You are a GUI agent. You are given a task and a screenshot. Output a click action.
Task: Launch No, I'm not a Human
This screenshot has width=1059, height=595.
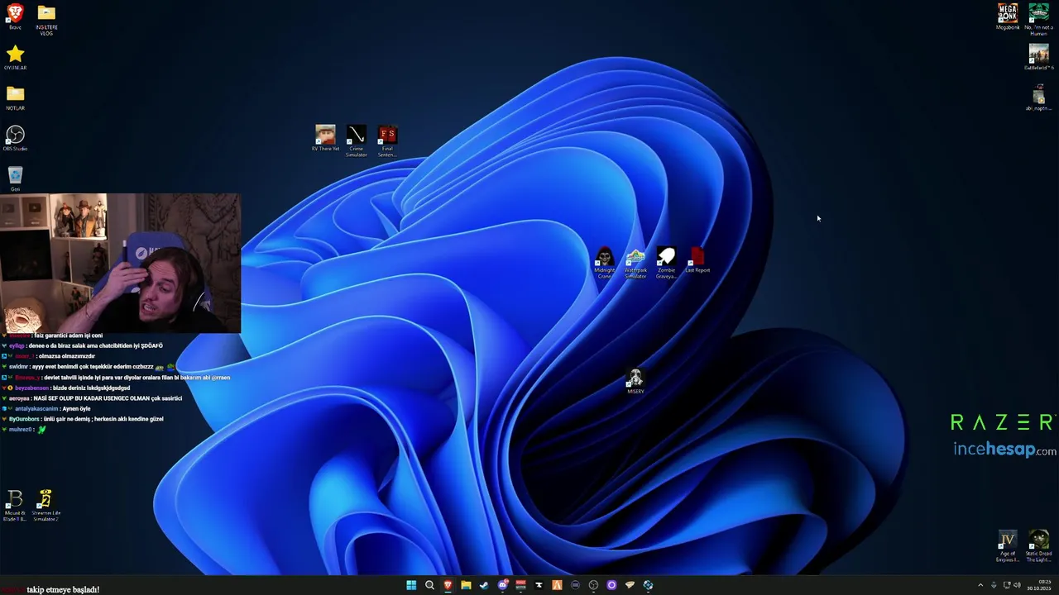1039,19
